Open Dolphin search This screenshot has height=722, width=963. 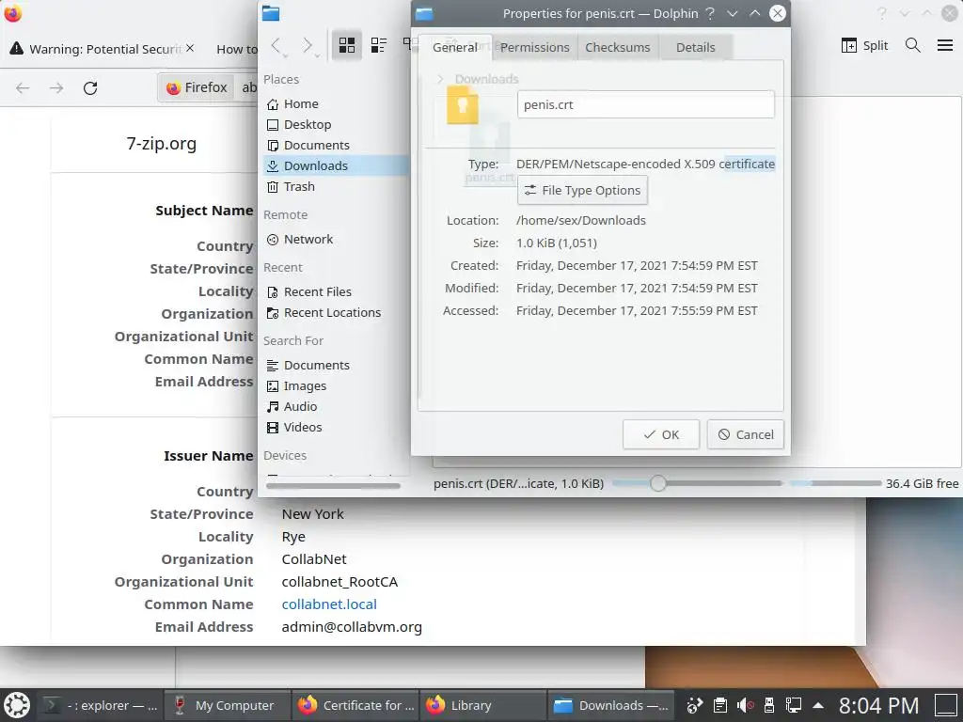912,45
